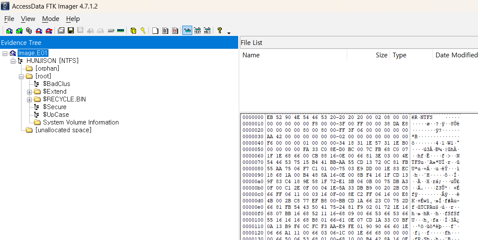Click the Capture Memory green chip icon
This screenshot has width=478, height=240.
click(121, 31)
